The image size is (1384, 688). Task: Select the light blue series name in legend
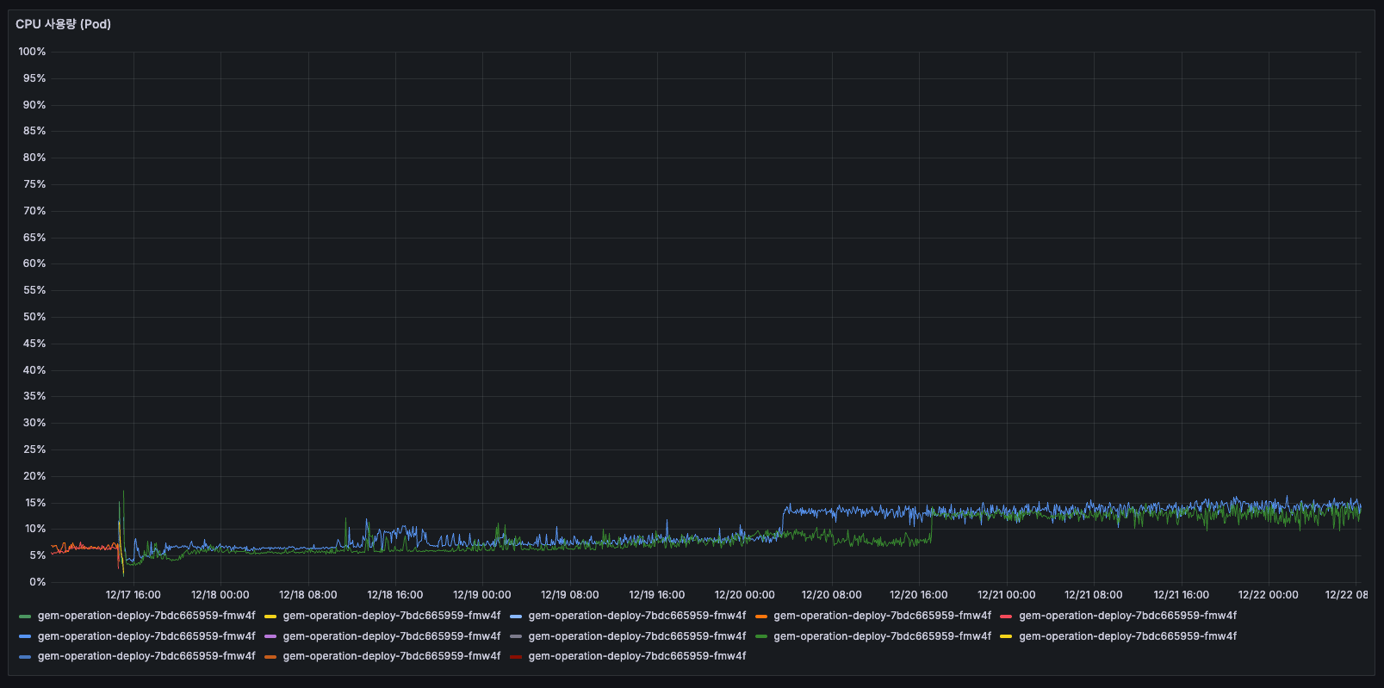(x=636, y=616)
